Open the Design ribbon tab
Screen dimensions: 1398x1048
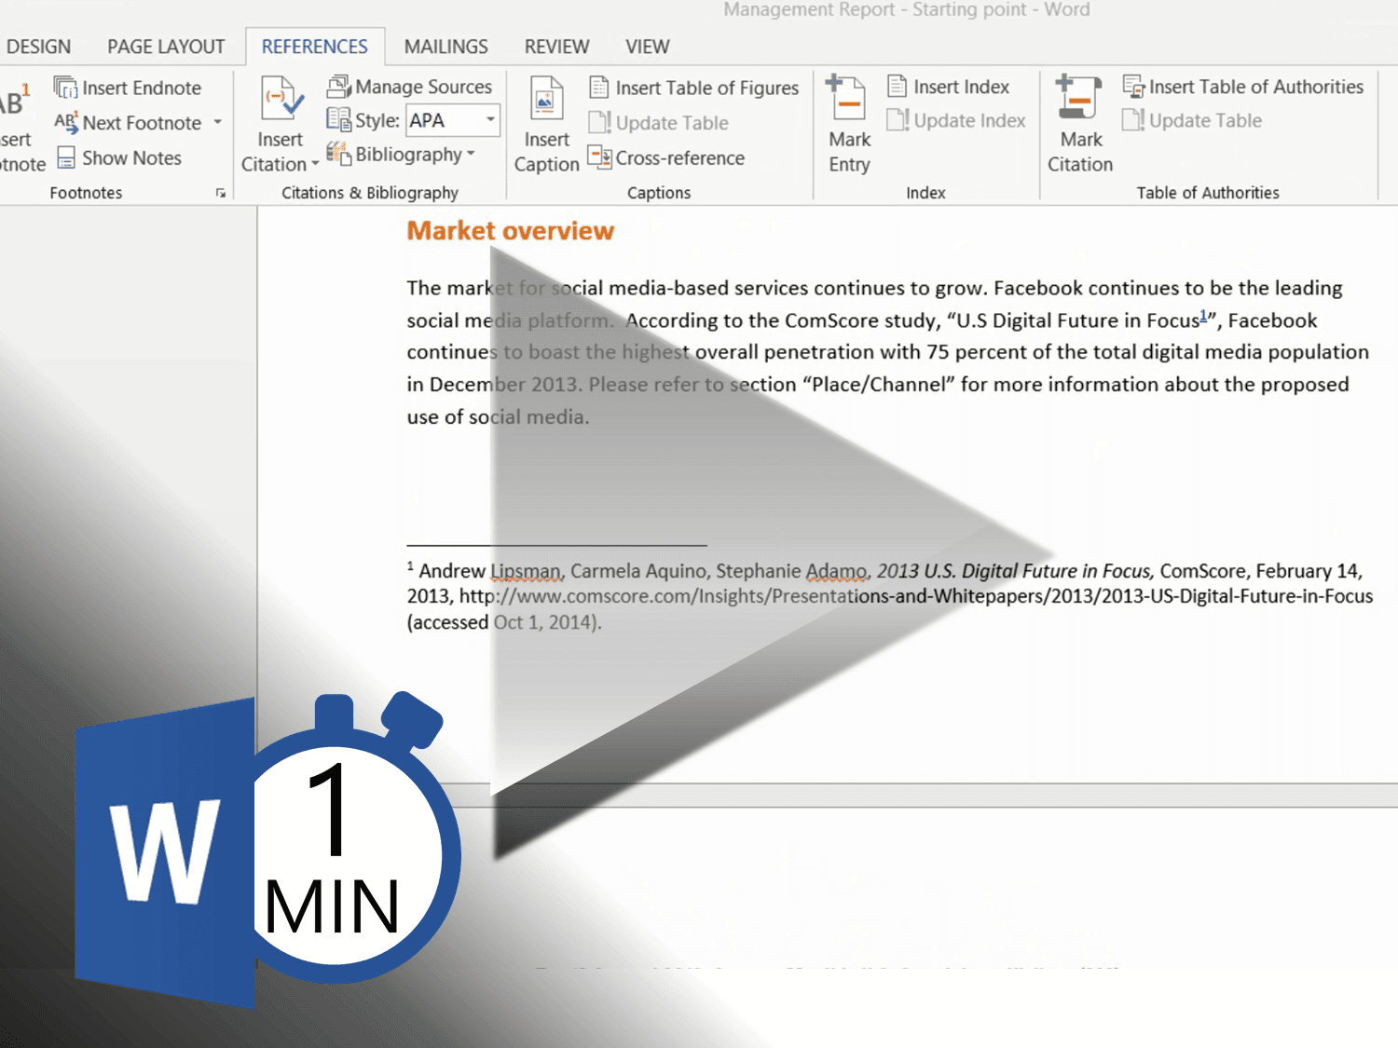click(38, 47)
